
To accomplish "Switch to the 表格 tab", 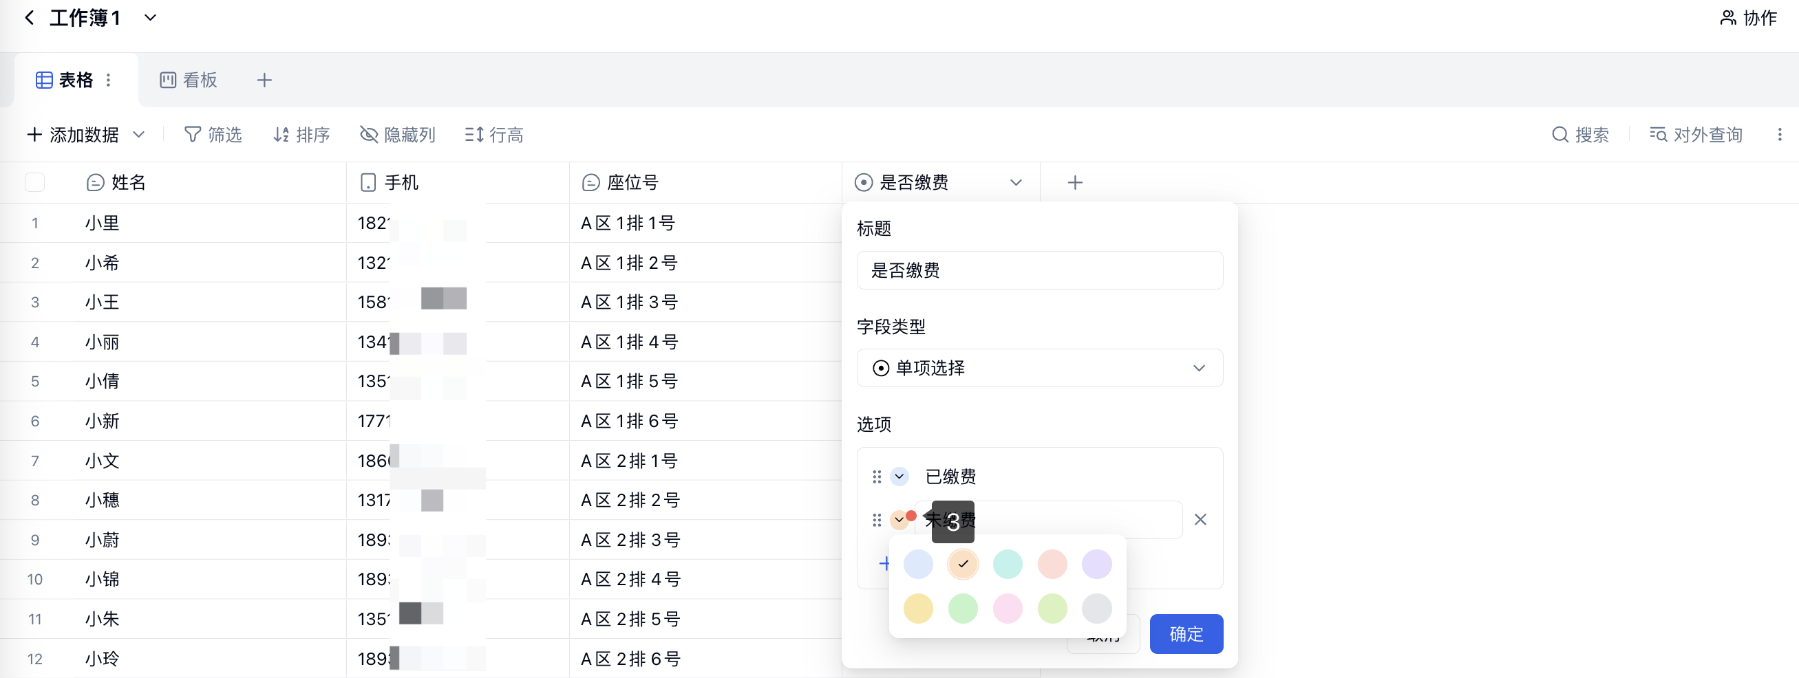I will (64, 80).
